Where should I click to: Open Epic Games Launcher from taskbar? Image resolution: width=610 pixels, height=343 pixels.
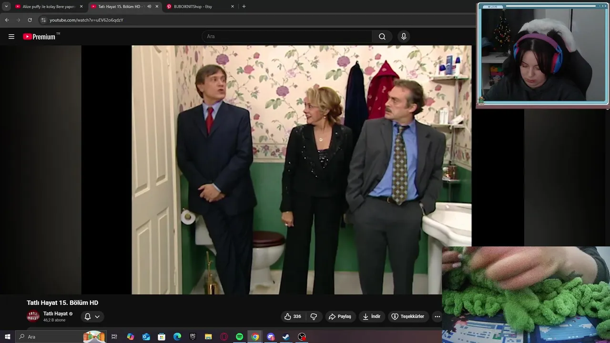[x=193, y=337]
